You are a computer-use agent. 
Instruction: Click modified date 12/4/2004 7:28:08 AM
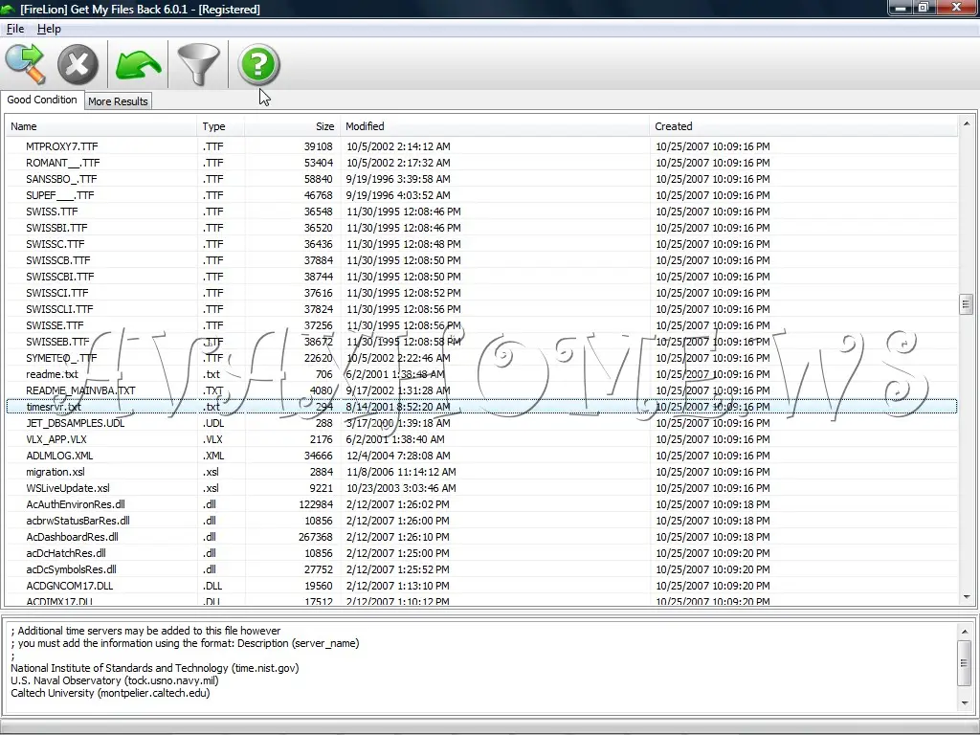397,455
